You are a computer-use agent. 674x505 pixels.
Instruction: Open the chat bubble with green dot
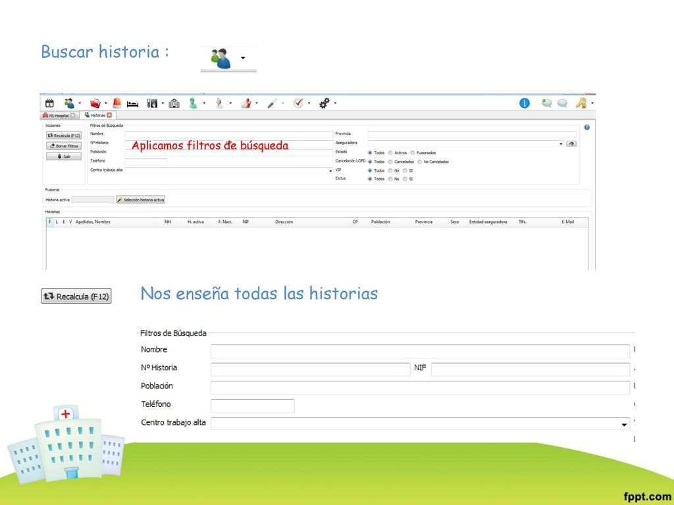click(x=547, y=103)
